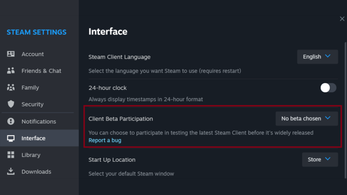
Task: Open the English language dropdown
Action: 317,57
